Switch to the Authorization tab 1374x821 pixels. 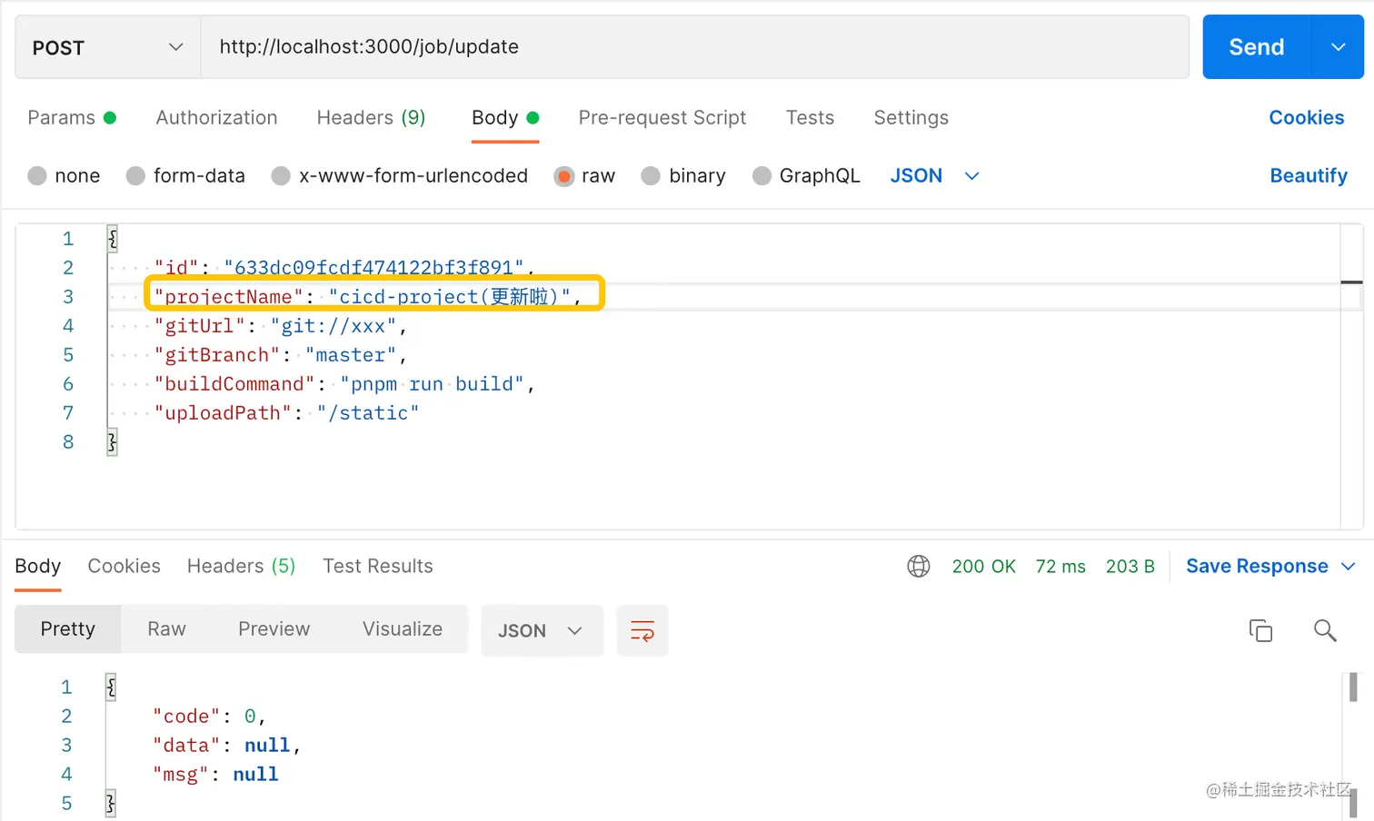pos(216,118)
